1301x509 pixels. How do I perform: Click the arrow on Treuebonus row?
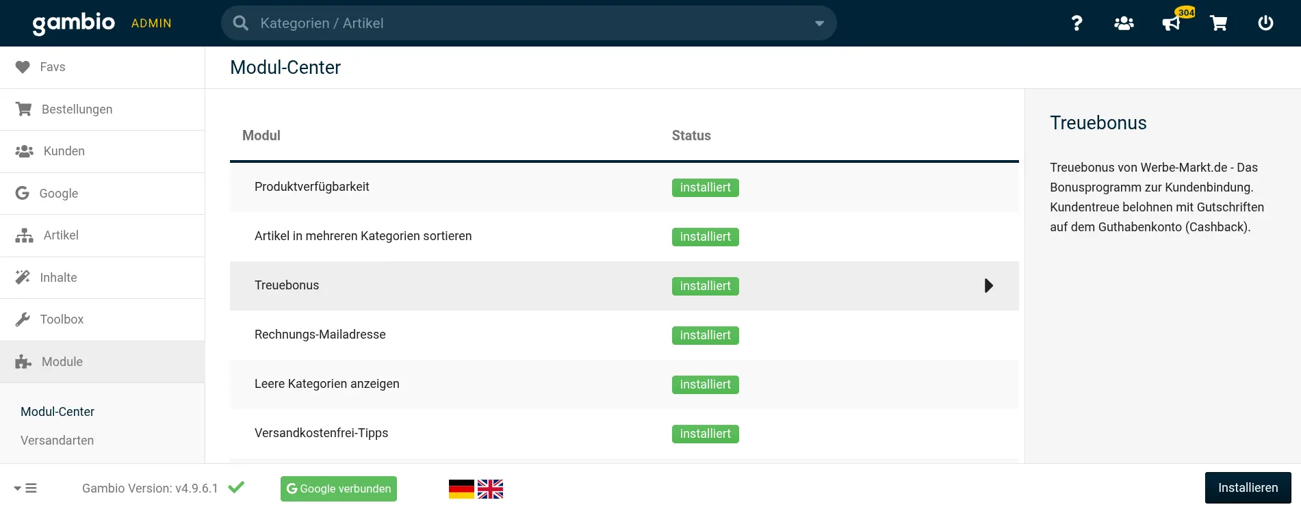pos(988,286)
